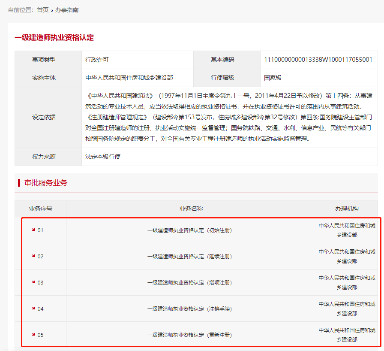Click the agency name in row 05
Image resolution: width=384 pixels, height=351 pixels.
click(x=347, y=335)
